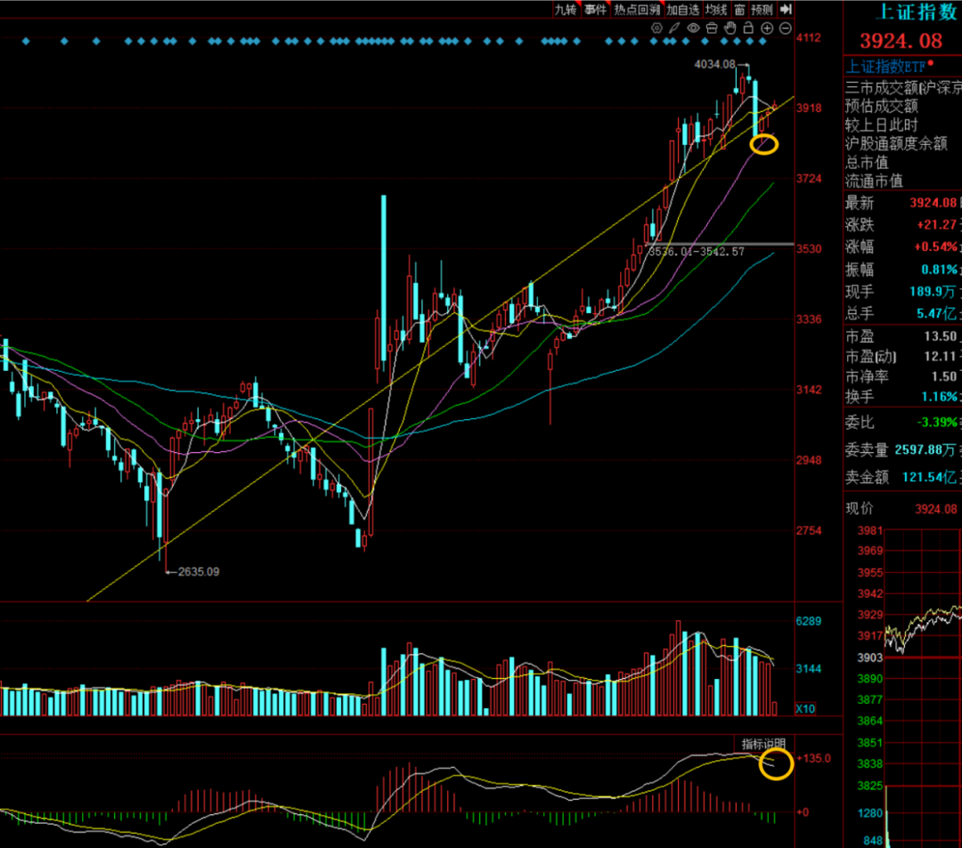This screenshot has height=848, width=962.
Task: Select the feather drawing tool
Action: (674, 28)
